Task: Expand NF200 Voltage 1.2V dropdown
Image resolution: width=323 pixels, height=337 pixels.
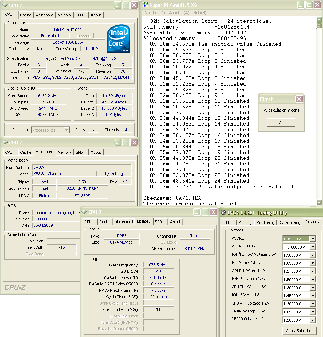Action: point(313,320)
